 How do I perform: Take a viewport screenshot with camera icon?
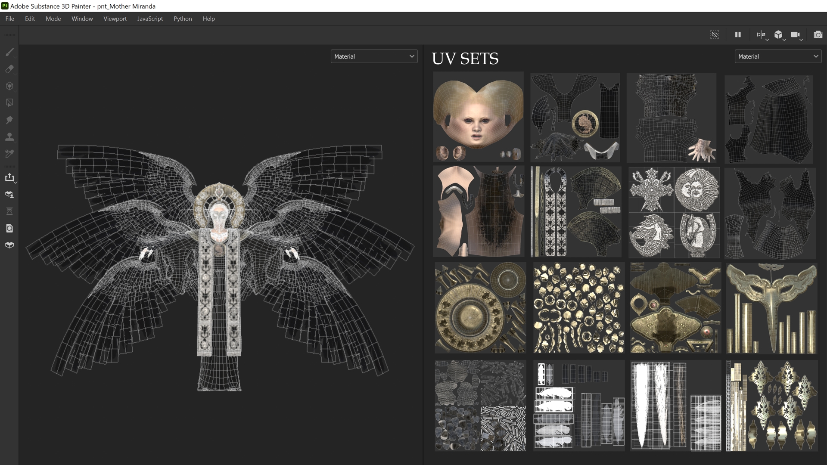[818, 35]
